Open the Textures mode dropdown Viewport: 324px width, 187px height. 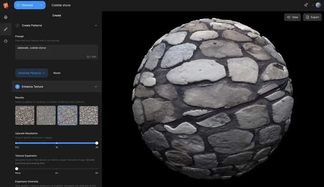(30, 5)
